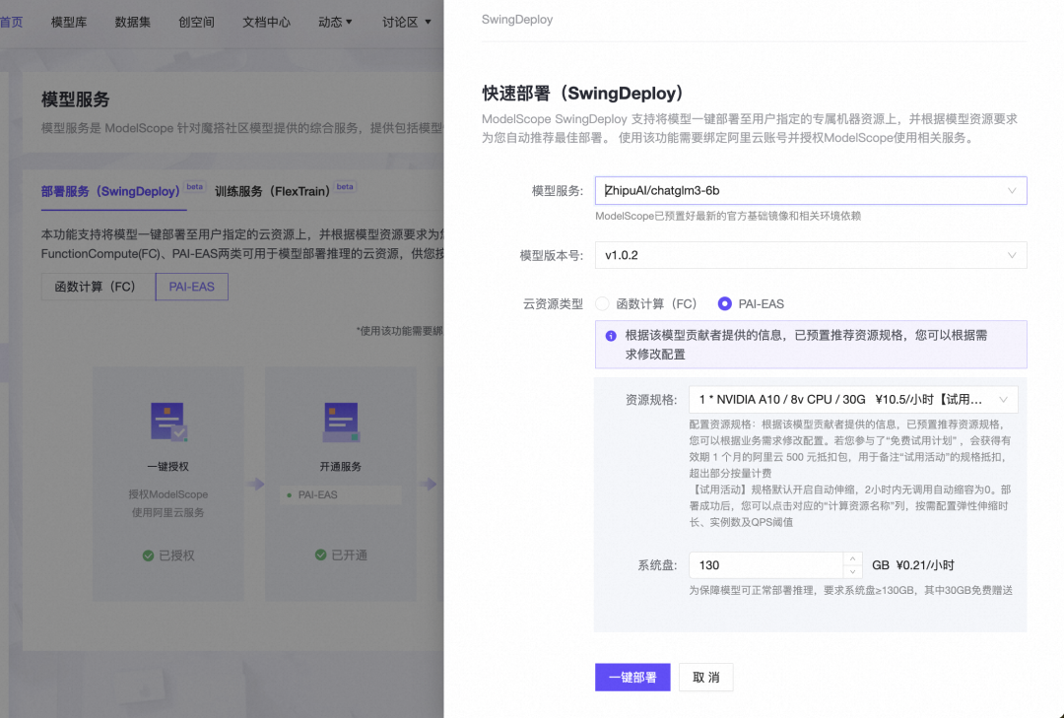This screenshot has height=718, width=1064.
Task: Click the 取消 cancel button
Action: tap(705, 677)
